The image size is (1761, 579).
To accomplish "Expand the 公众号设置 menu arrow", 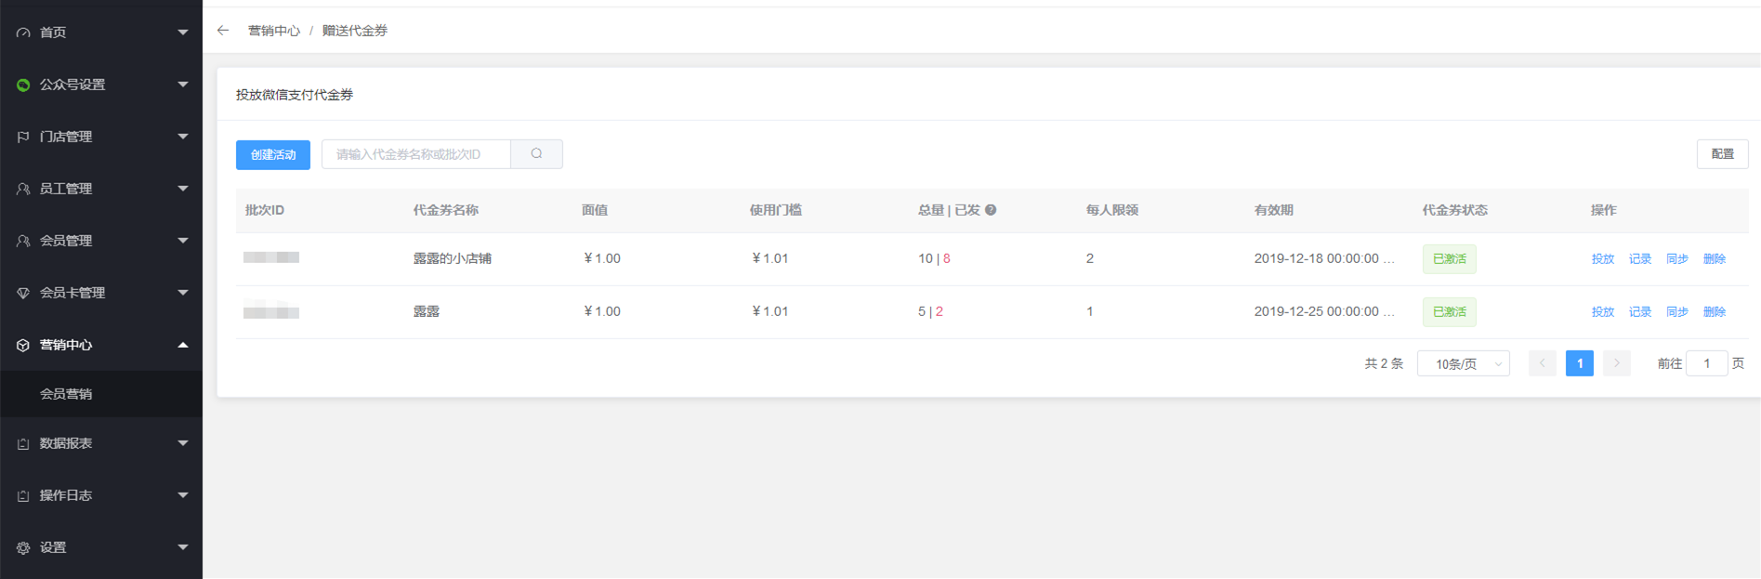I will 183,85.
